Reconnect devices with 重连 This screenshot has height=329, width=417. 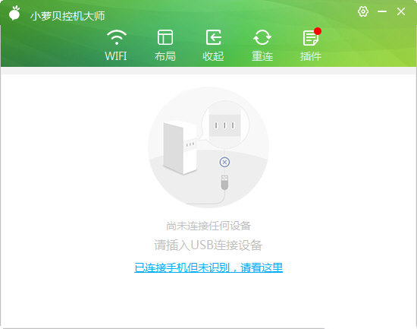(262, 45)
